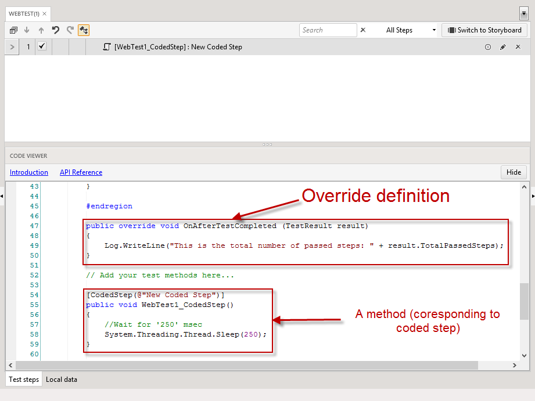Viewport: 535px width, 401px height.
Task: Switch to Storyboard view
Action: tap(484, 30)
